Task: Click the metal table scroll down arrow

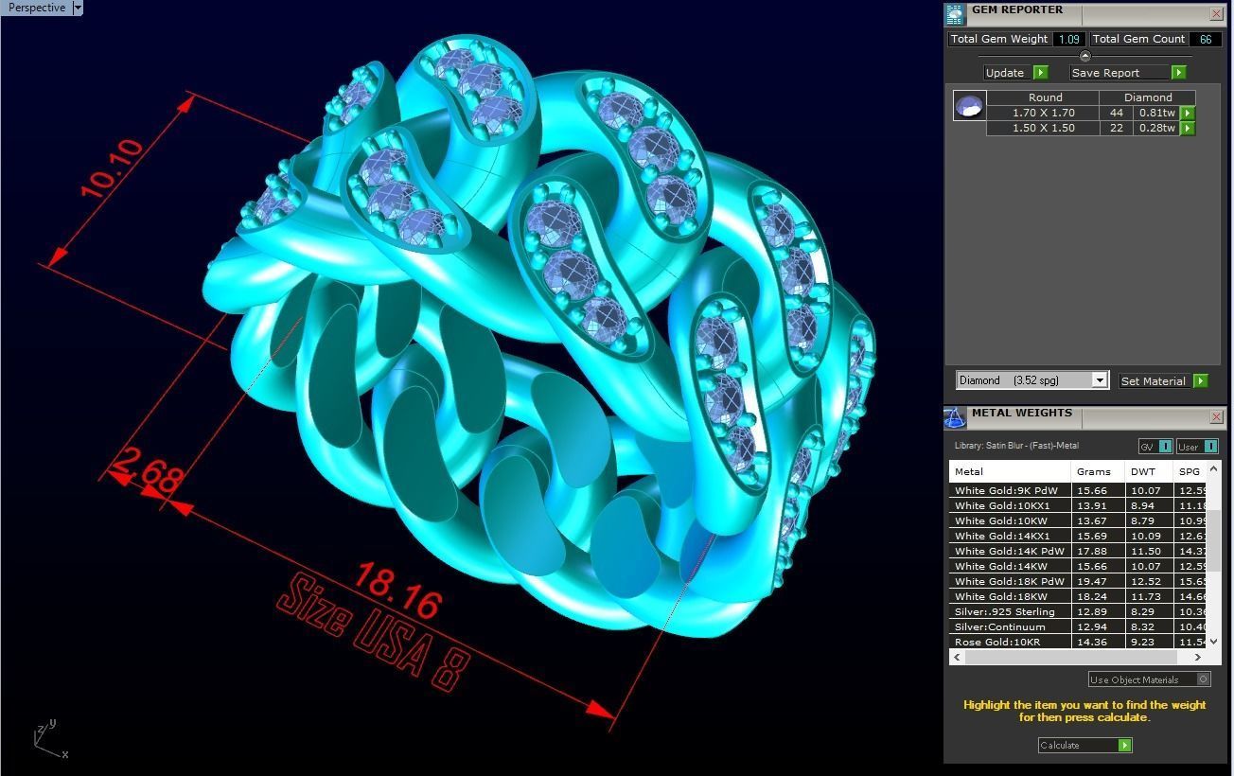Action: pyautogui.click(x=1214, y=641)
